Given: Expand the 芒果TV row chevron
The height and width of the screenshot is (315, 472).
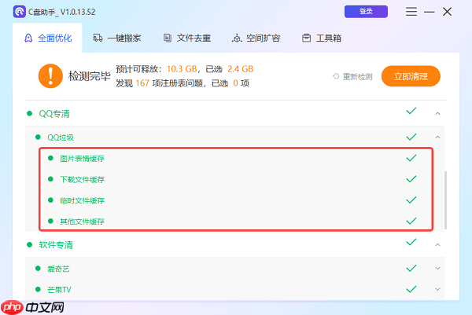Looking at the screenshot, I should (437, 289).
